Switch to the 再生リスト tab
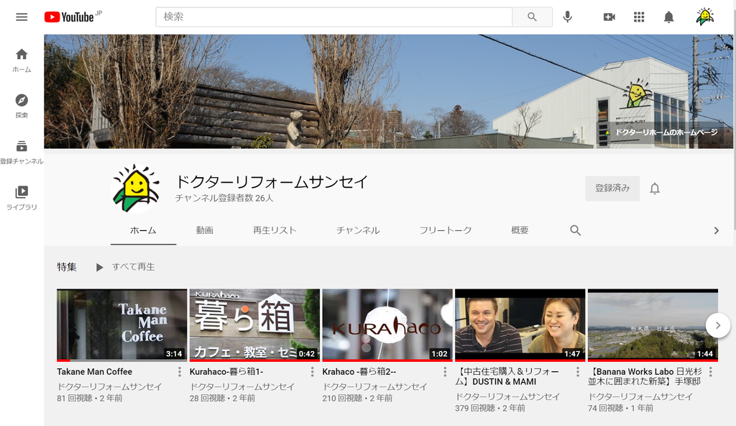Viewport: 736px width, 426px height. tap(273, 230)
